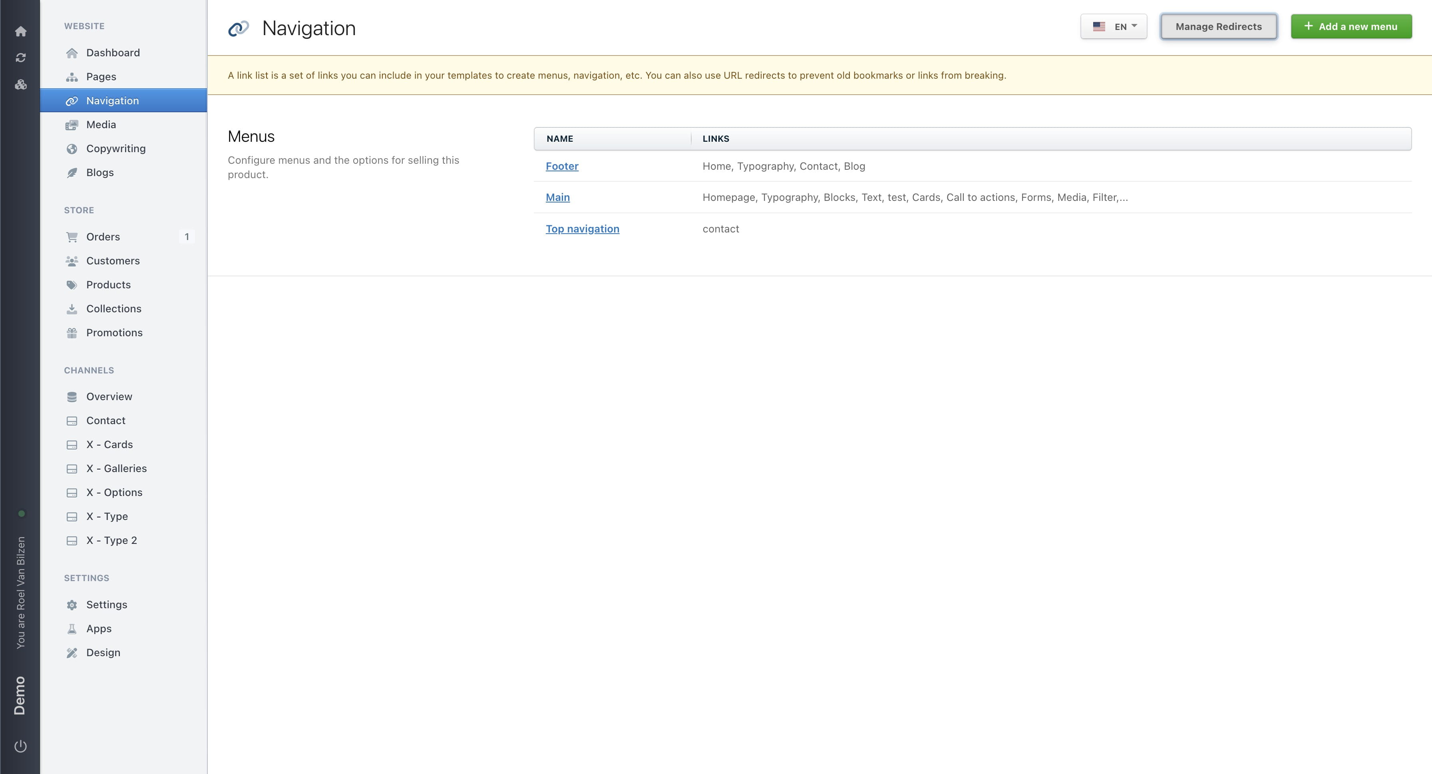1432x774 pixels.
Task: Go to Copywriting section
Action: (115, 149)
